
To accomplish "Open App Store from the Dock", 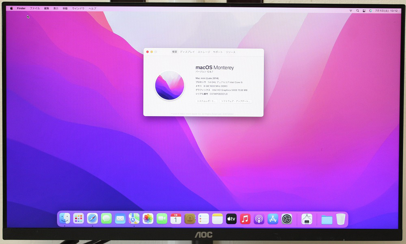I will click(272, 219).
